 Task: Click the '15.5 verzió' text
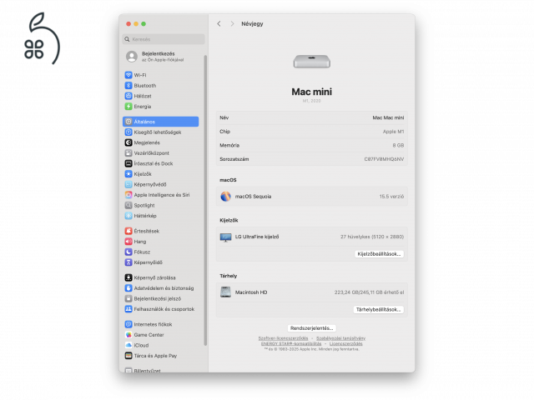click(391, 197)
